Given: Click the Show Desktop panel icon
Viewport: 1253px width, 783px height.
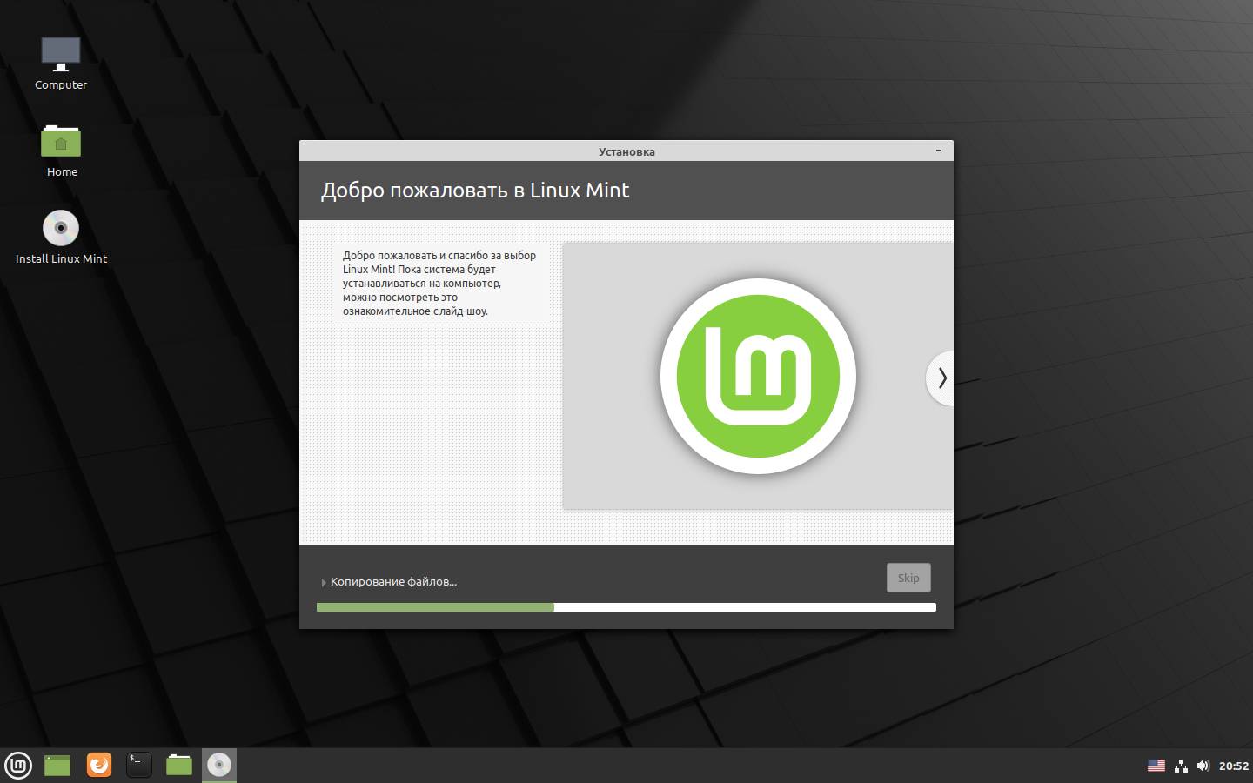Looking at the screenshot, I should [57, 766].
